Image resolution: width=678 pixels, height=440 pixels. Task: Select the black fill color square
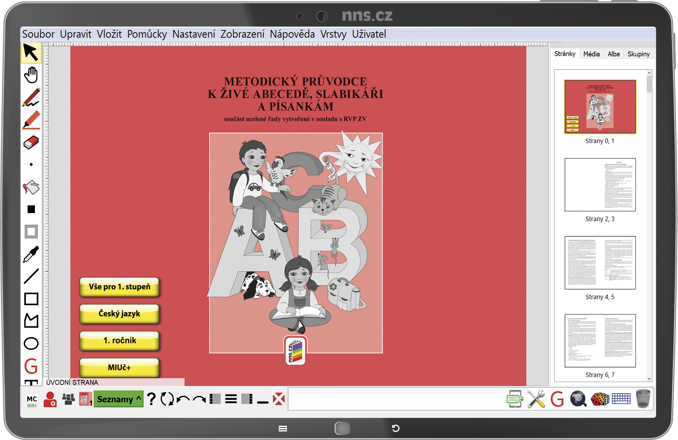pyautogui.click(x=31, y=209)
